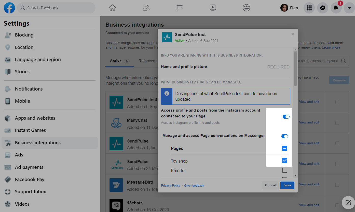This screenshot has height=212, width=355.
Task: Click the Stories sidebar icon
Action: coord(8,72)
